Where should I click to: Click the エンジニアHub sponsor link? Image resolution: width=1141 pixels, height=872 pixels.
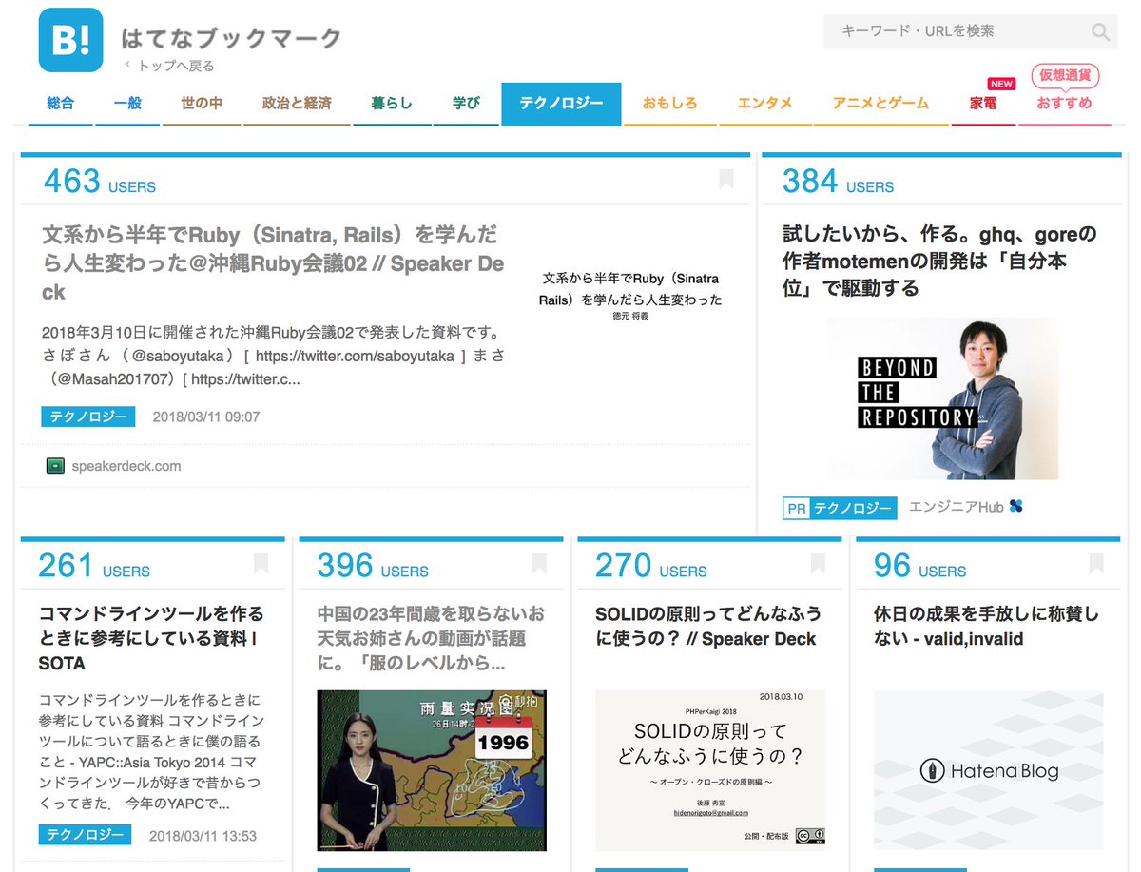pos(957,507)
